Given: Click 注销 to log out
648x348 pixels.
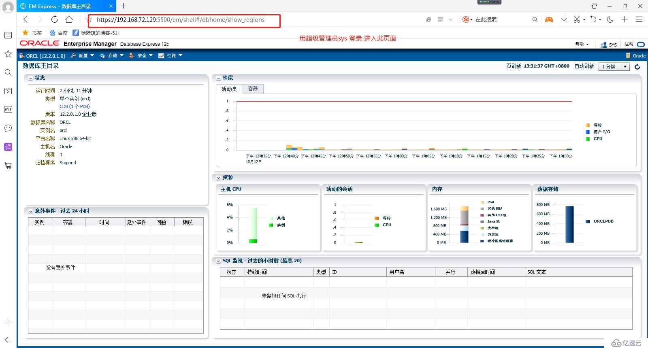Looking at the screenshot, I should point(629,44).
